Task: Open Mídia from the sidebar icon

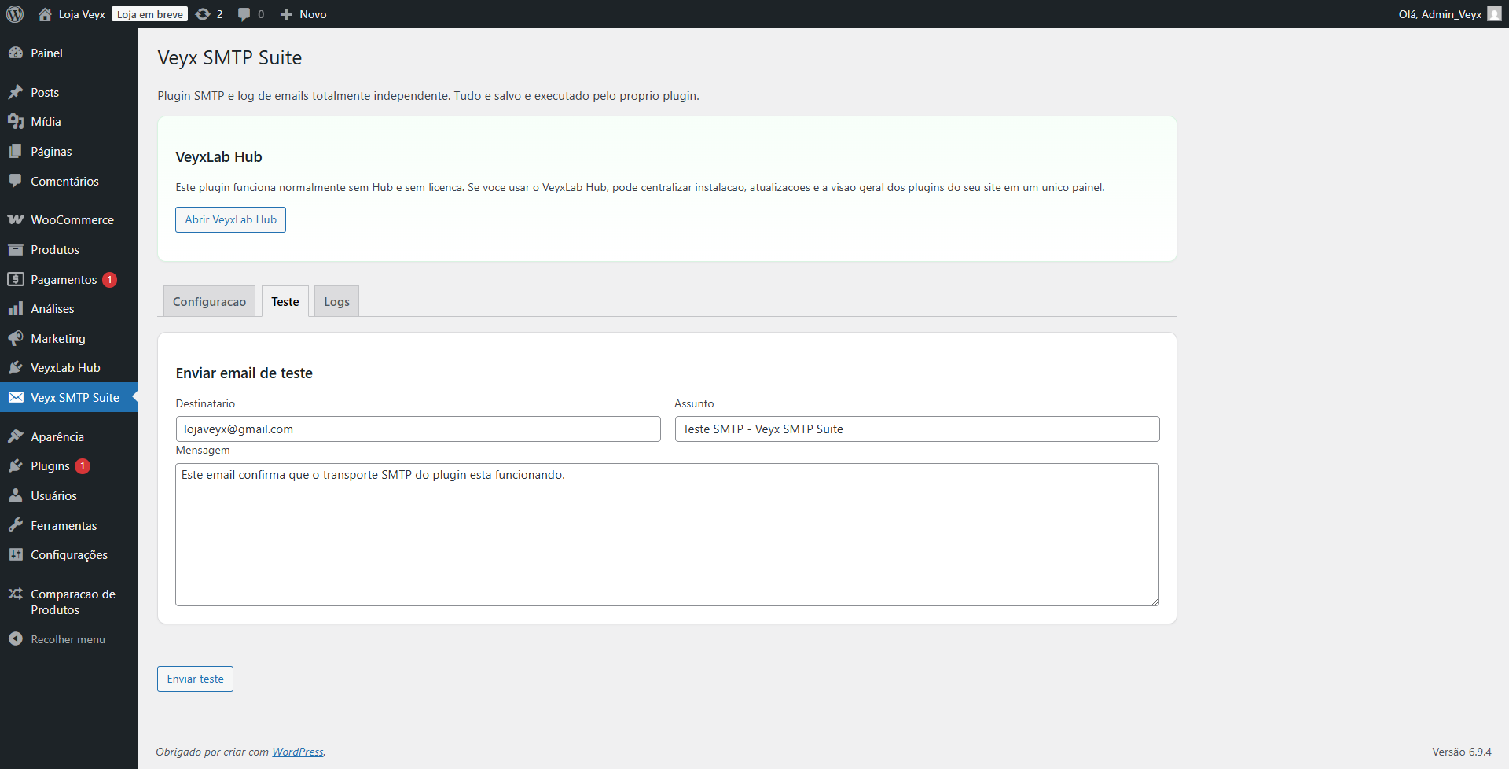Action: (x=17, y=121)
